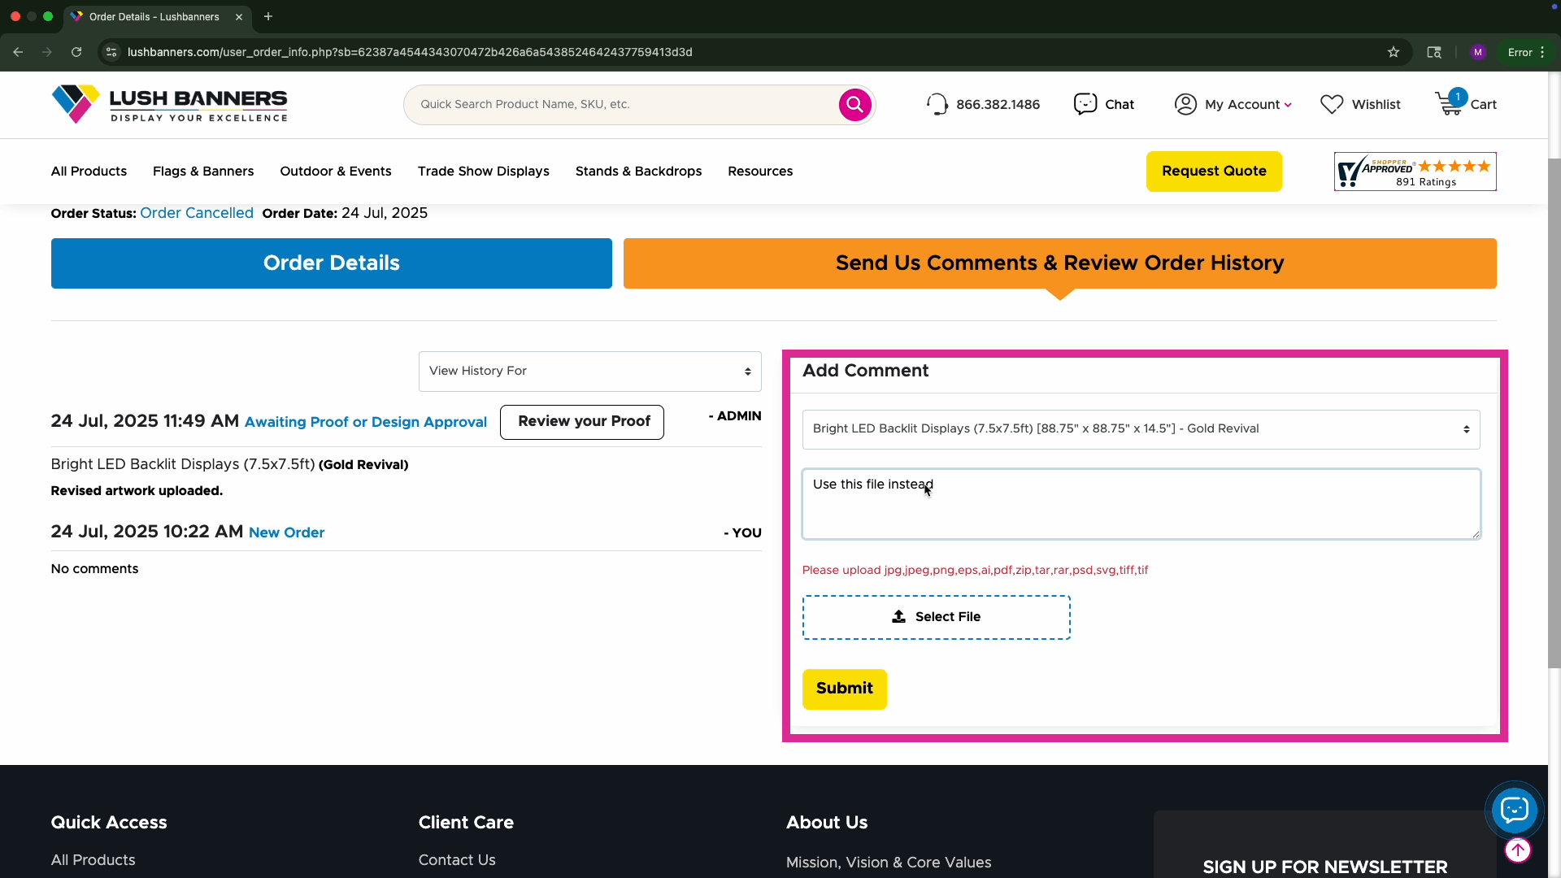Open the product selection dropdown in Add Comment
This screenshot has height=878, width=1561.
tap(1140, 429)
